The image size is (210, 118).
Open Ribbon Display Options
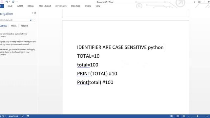point(199,2)
